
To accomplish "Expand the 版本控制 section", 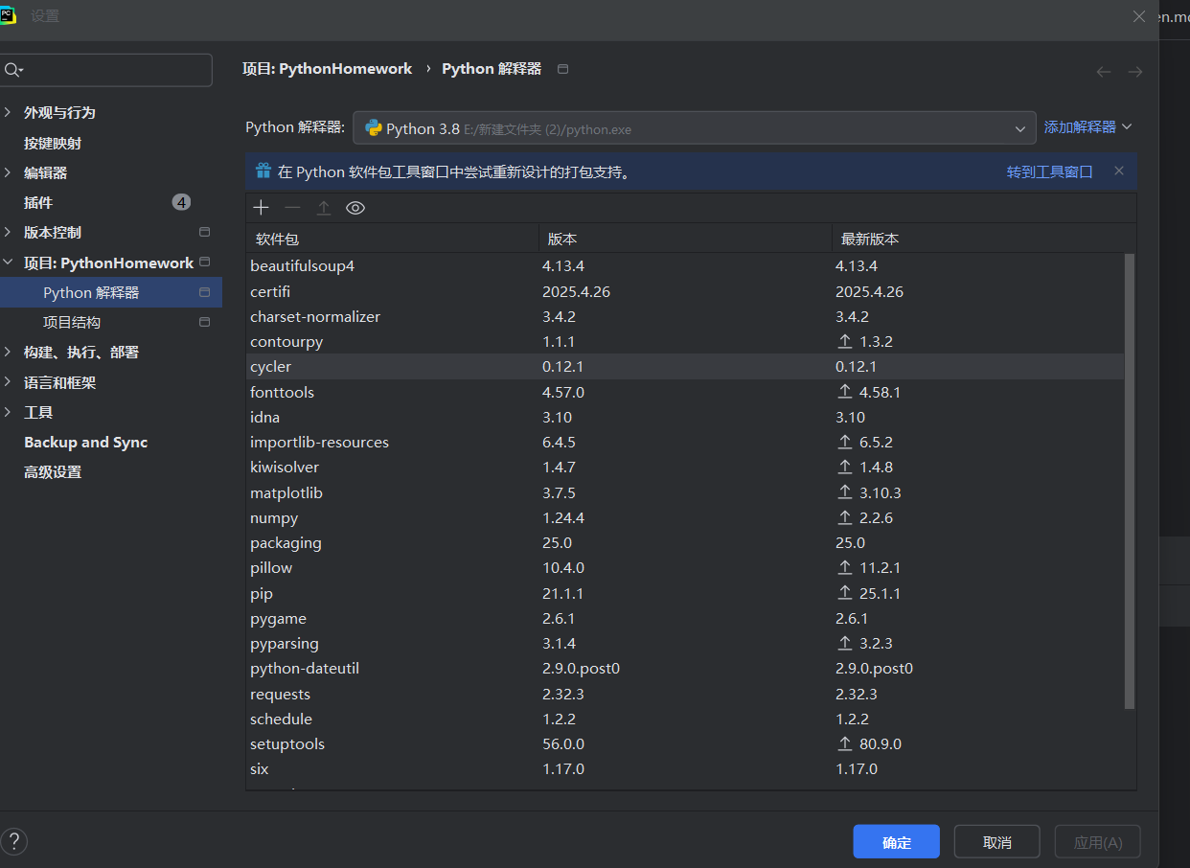I will pos(8,232).
